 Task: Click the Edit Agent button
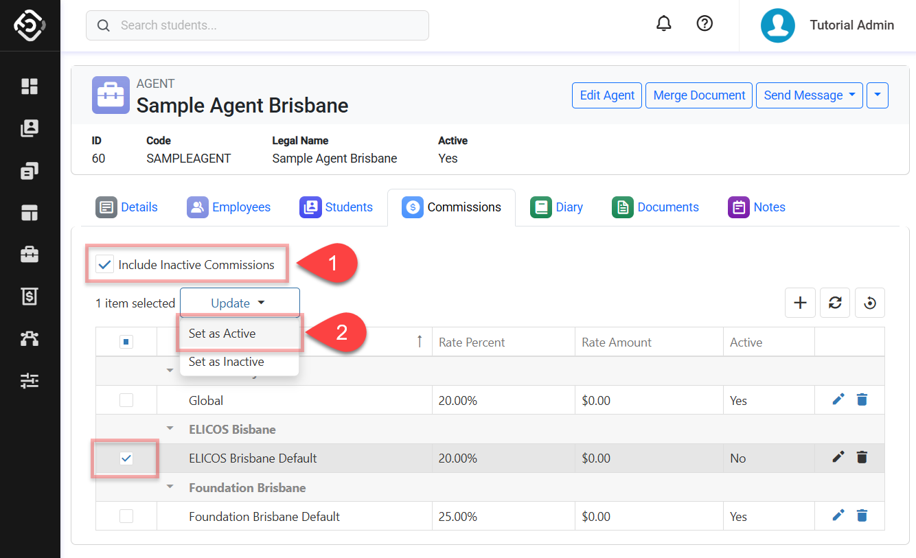(607, 95)
